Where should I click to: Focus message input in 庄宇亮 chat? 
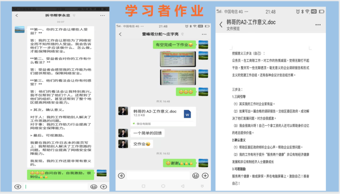[x=158, y=176]
